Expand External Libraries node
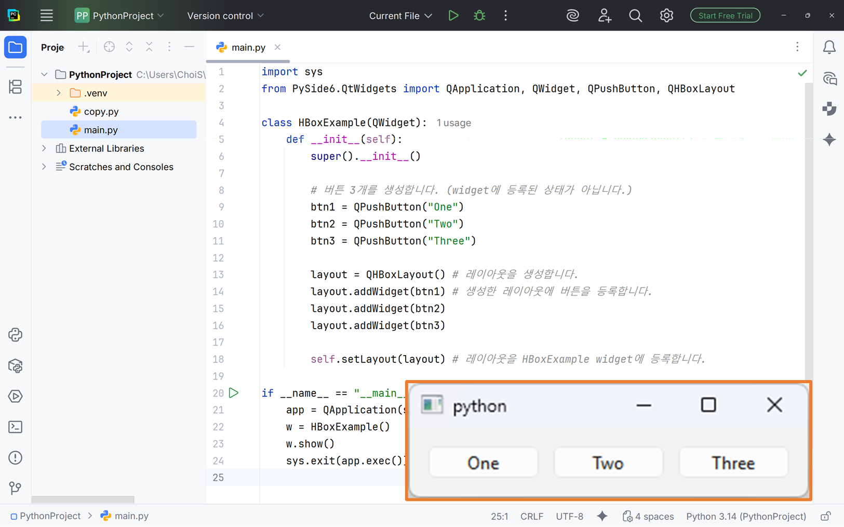 coord(45,148)
